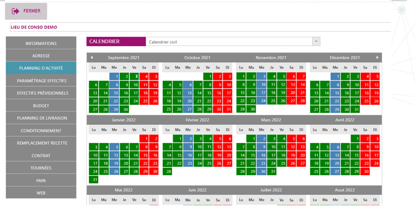Click the Fermer exit icon
Screen dimensions: 415x211
[16, 11]
